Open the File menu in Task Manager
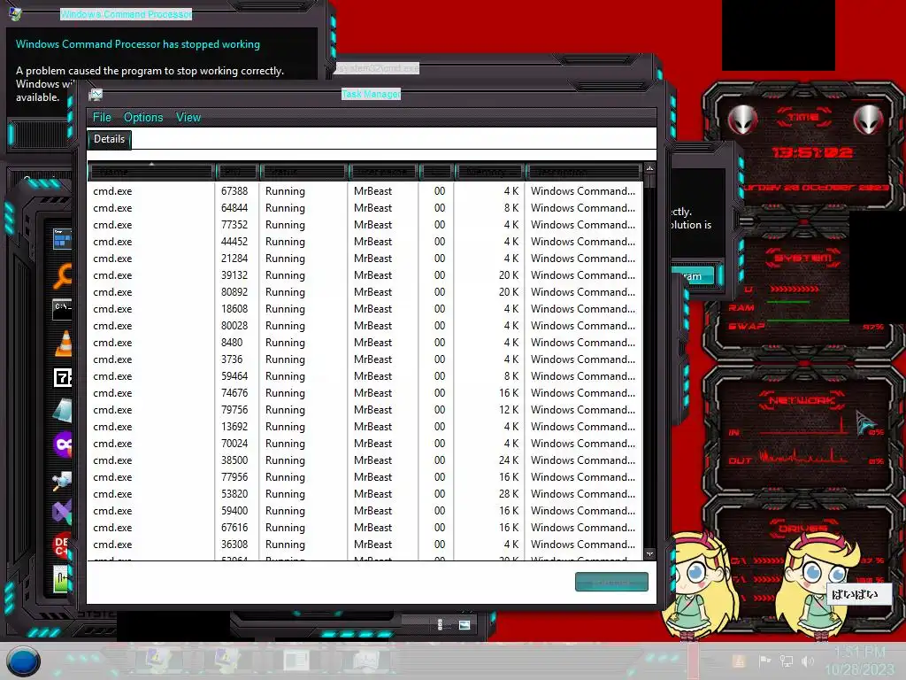Screen dimensions: 906x680 [x=102, y=118]
